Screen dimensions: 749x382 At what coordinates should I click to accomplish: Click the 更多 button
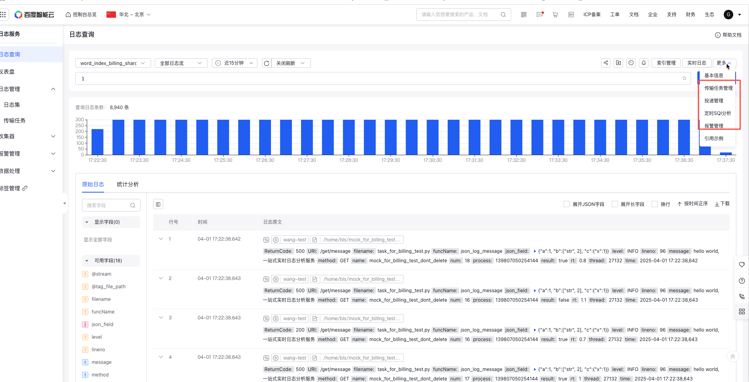point(724,63)
